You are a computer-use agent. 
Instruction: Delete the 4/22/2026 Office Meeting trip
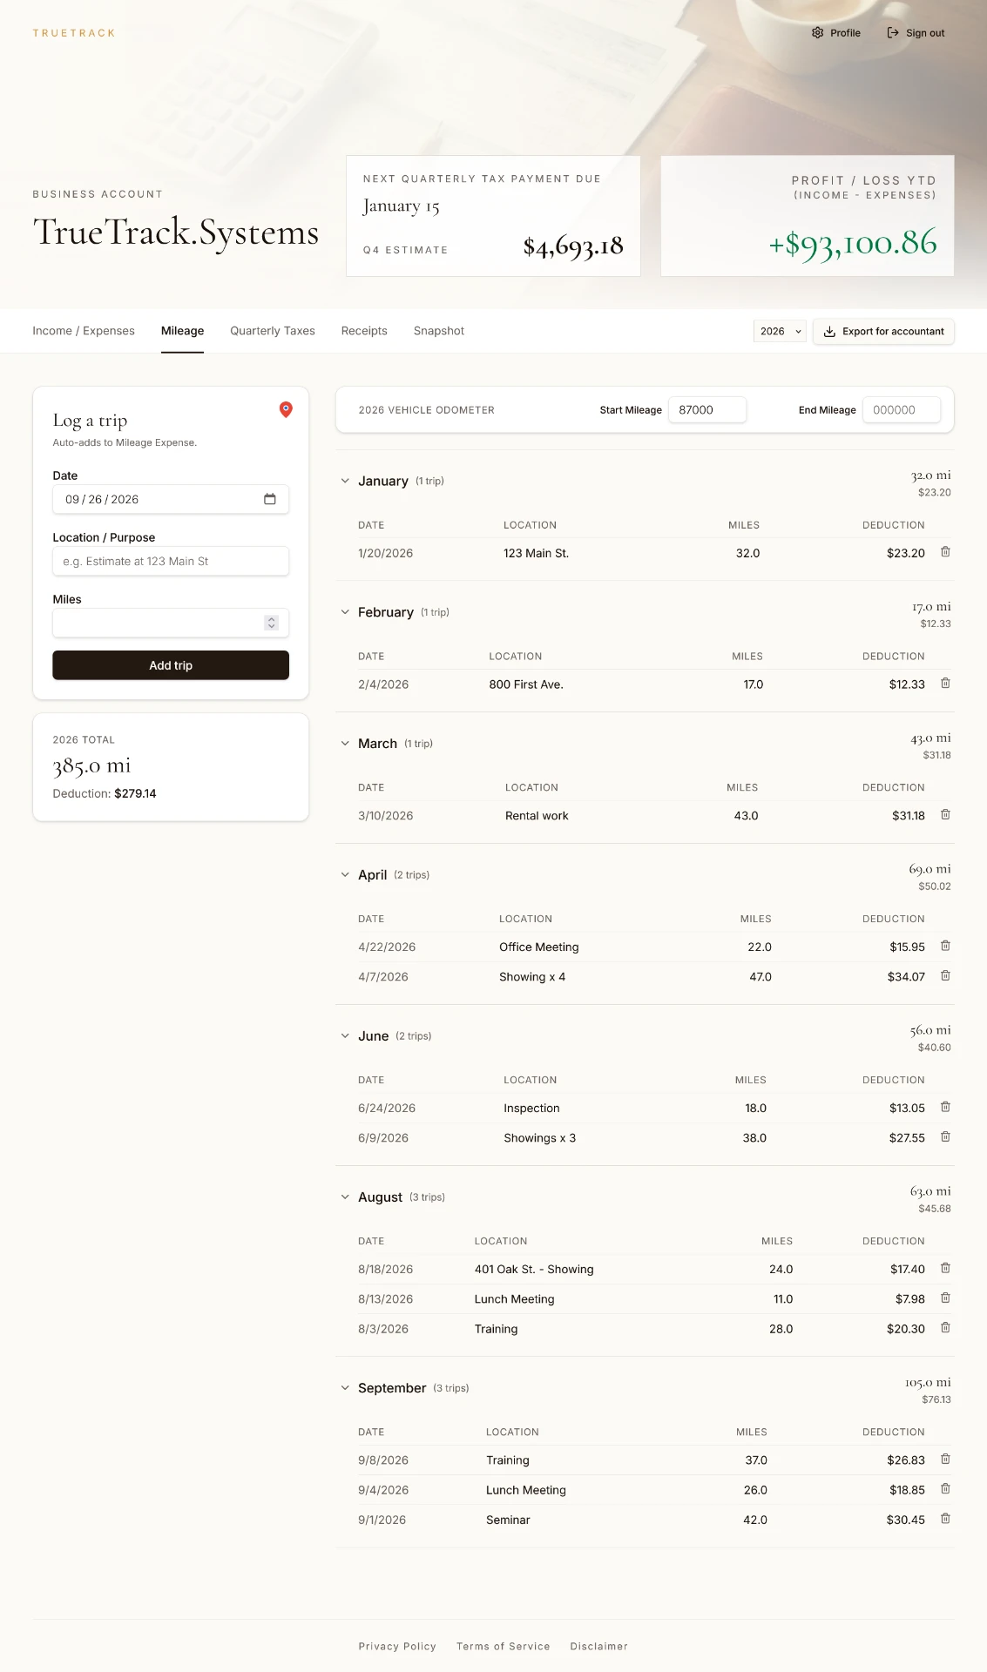[x=945, y=946]
